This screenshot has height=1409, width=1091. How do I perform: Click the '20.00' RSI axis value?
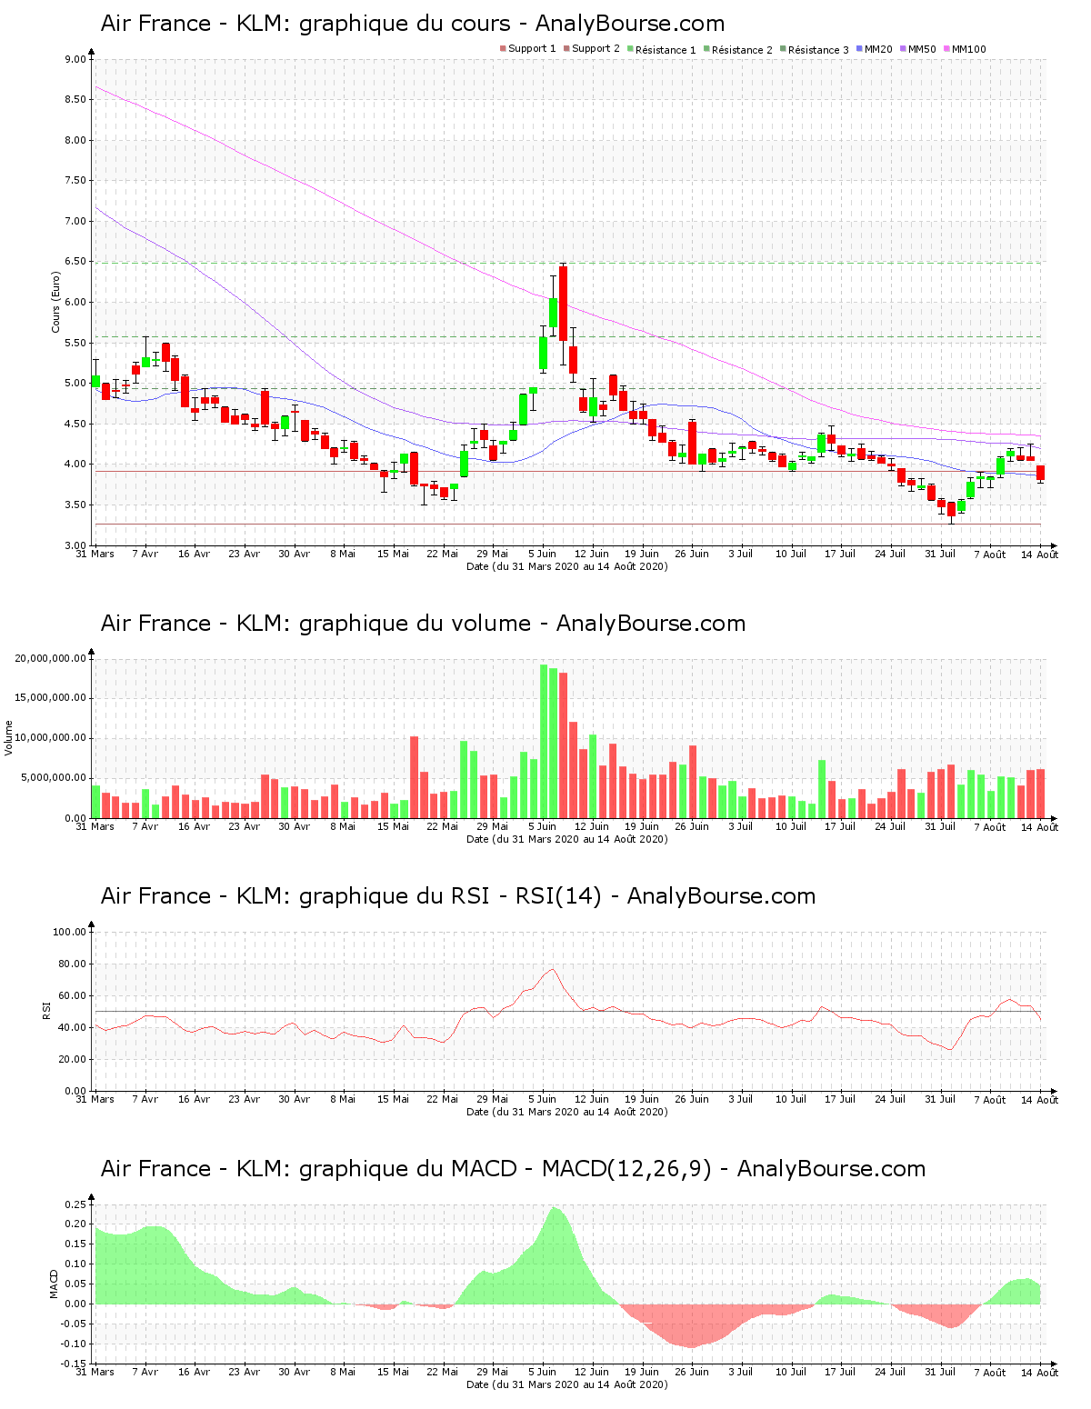[x=72, y=1059]
